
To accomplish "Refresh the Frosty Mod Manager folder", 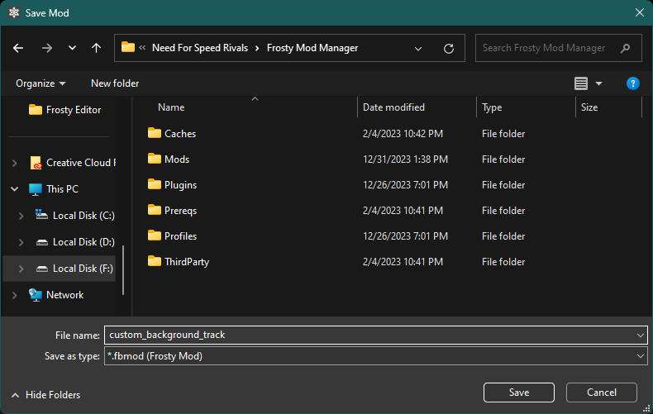I will pos(449,49).
